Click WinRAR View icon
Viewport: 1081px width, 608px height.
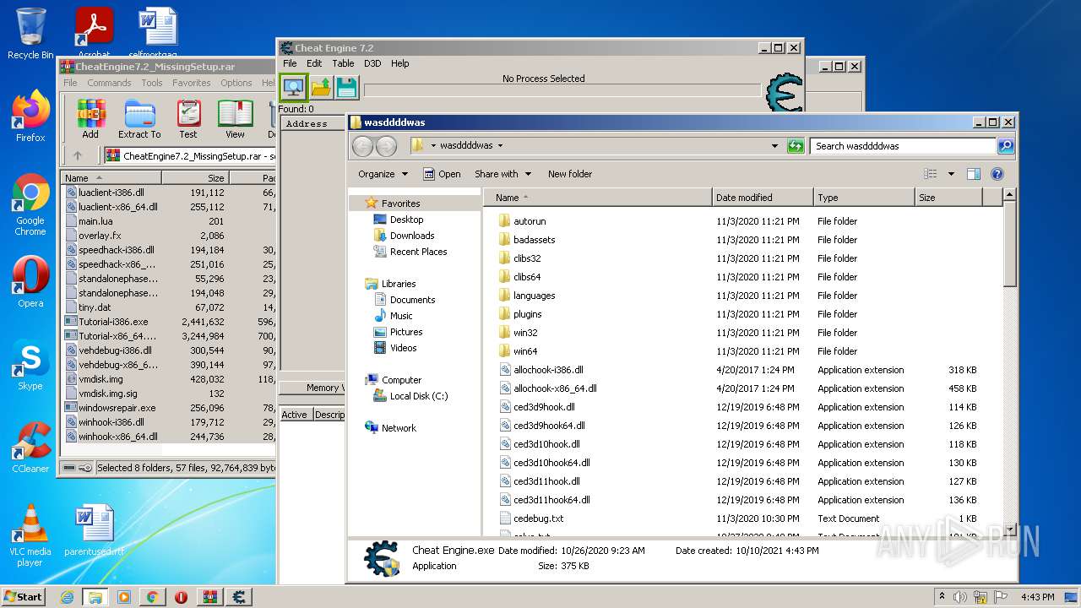235,118
